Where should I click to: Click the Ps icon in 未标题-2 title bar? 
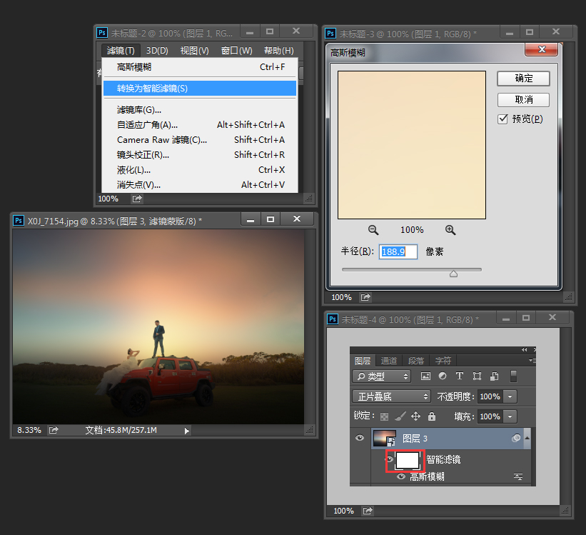102,33
